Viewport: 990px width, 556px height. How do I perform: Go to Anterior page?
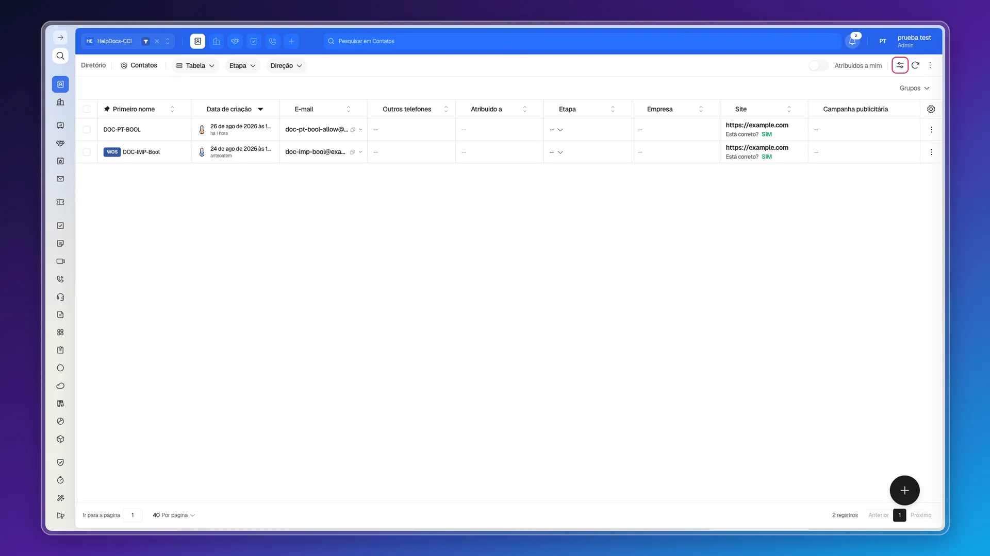[x=878, y=515]
